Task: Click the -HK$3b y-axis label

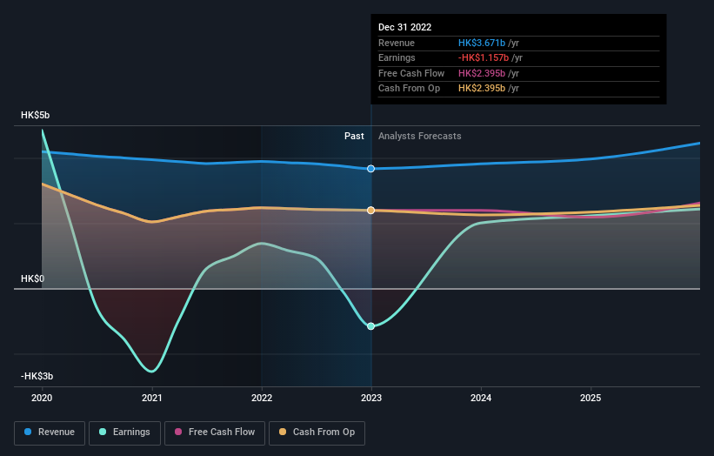Action: click(x=37, y=376)
